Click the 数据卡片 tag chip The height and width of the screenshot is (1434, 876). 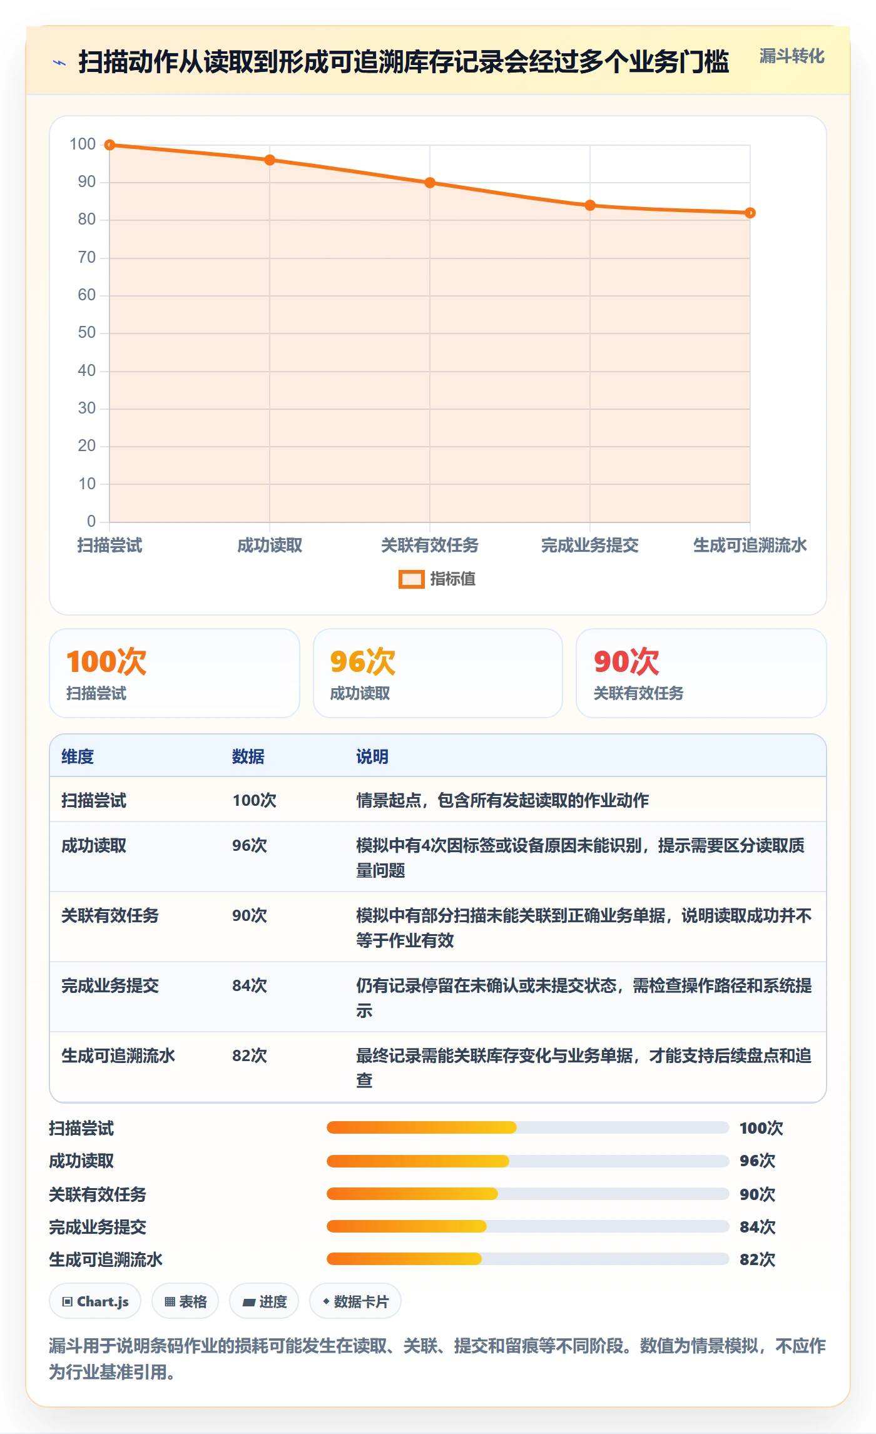point(355,1301)
